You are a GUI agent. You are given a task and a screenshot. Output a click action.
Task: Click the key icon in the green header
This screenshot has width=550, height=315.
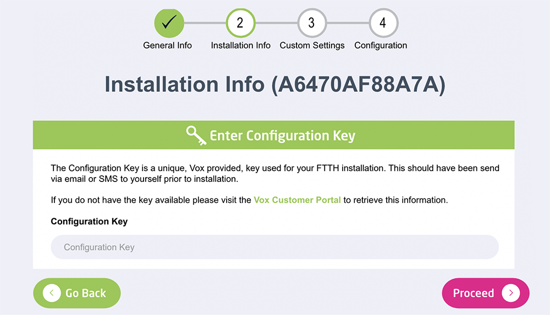(x=196, y=135)
